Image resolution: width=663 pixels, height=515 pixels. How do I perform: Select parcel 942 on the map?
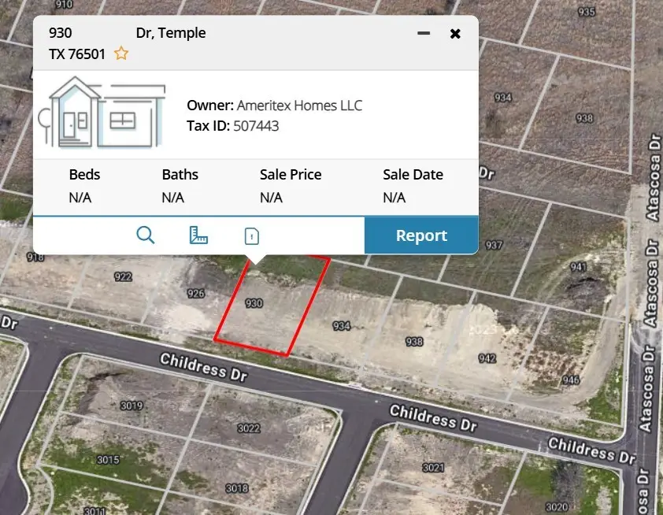[487, 358]
